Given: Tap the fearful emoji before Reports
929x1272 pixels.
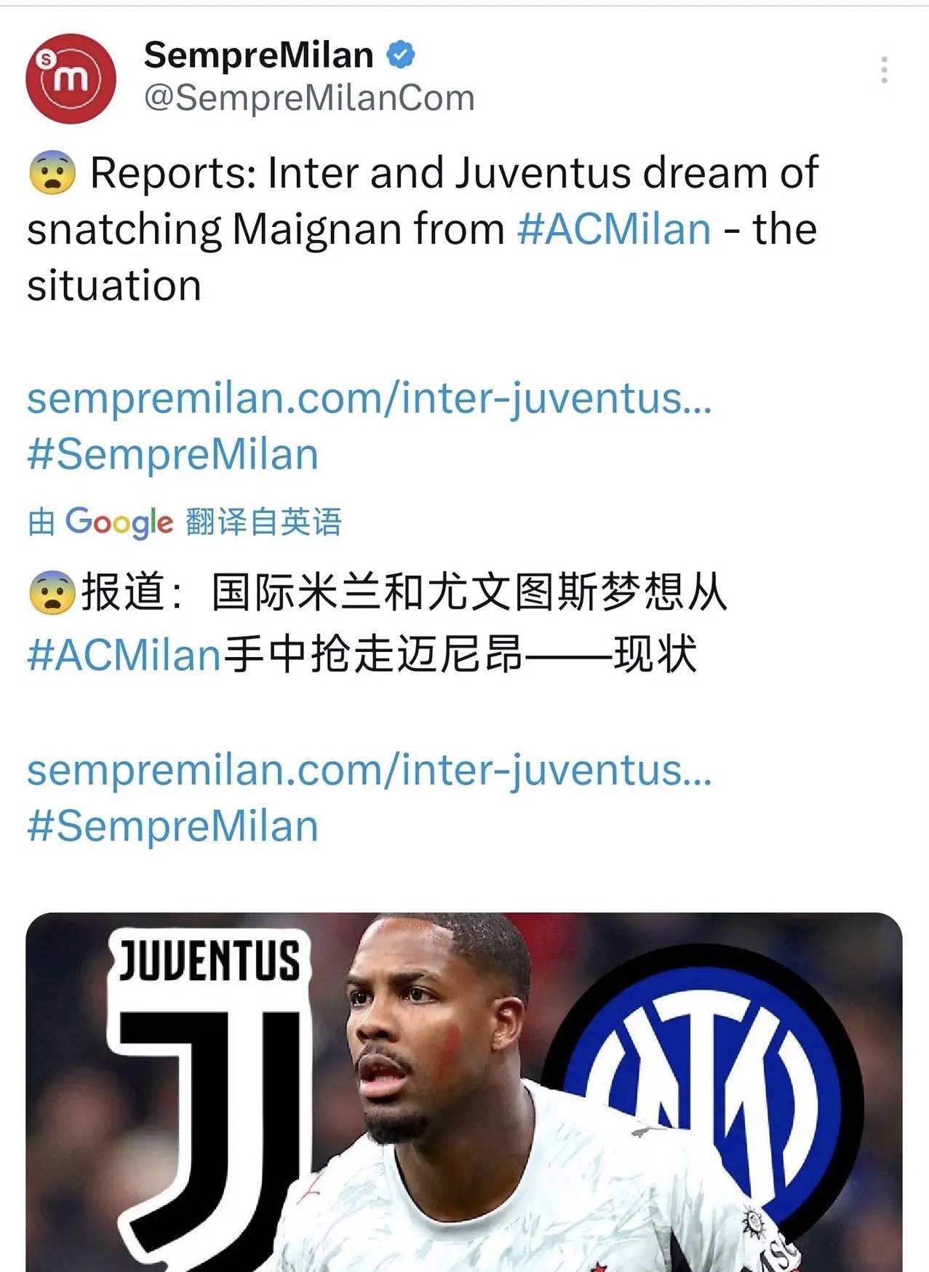Looking at the screenshot, I should (52, 173).
